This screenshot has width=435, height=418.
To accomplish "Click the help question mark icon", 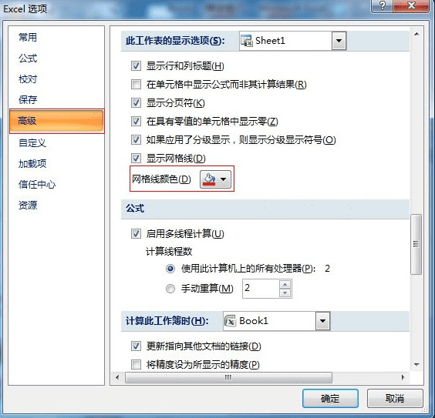I will coord(383,5).
